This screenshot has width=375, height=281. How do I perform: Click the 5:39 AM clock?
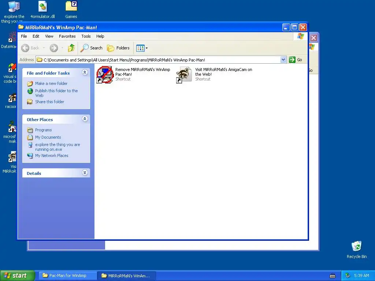pos(361,276)
